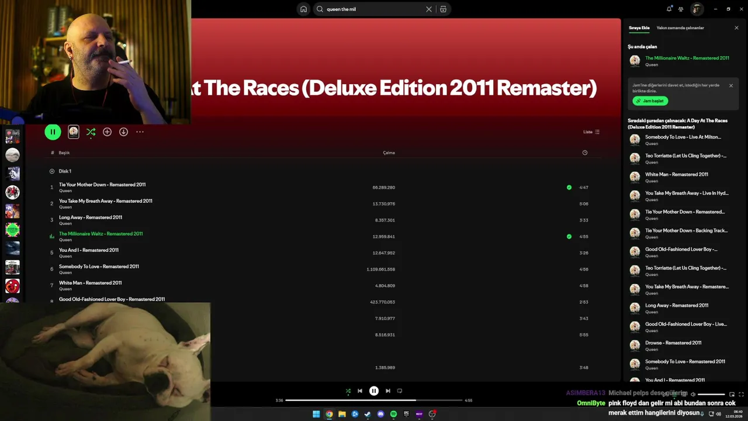Image resolution: width=748 pixels, height=421 pixels.
Task: Adjust the Spotify volume slider
Action: click(711, 394)
